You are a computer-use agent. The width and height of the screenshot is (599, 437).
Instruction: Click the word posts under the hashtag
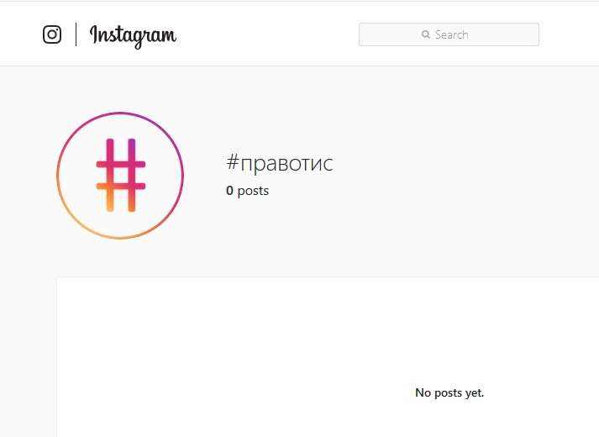coord(253,191)
